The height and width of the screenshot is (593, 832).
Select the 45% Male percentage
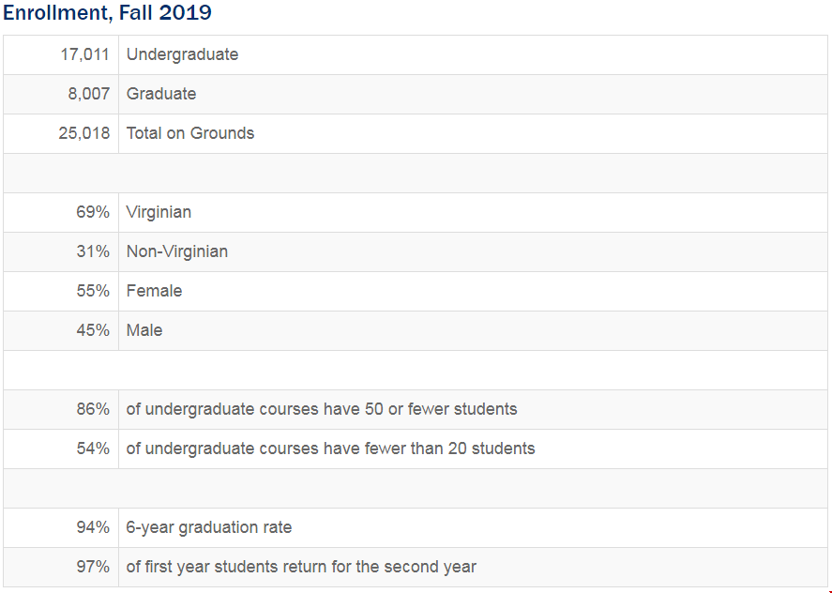[x=93, y=329]
